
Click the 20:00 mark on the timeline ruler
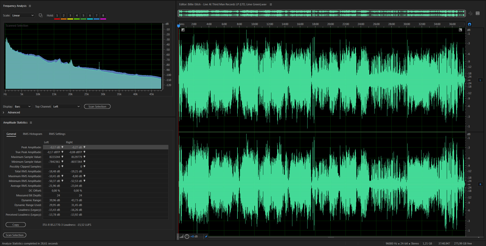pos(330,24)
